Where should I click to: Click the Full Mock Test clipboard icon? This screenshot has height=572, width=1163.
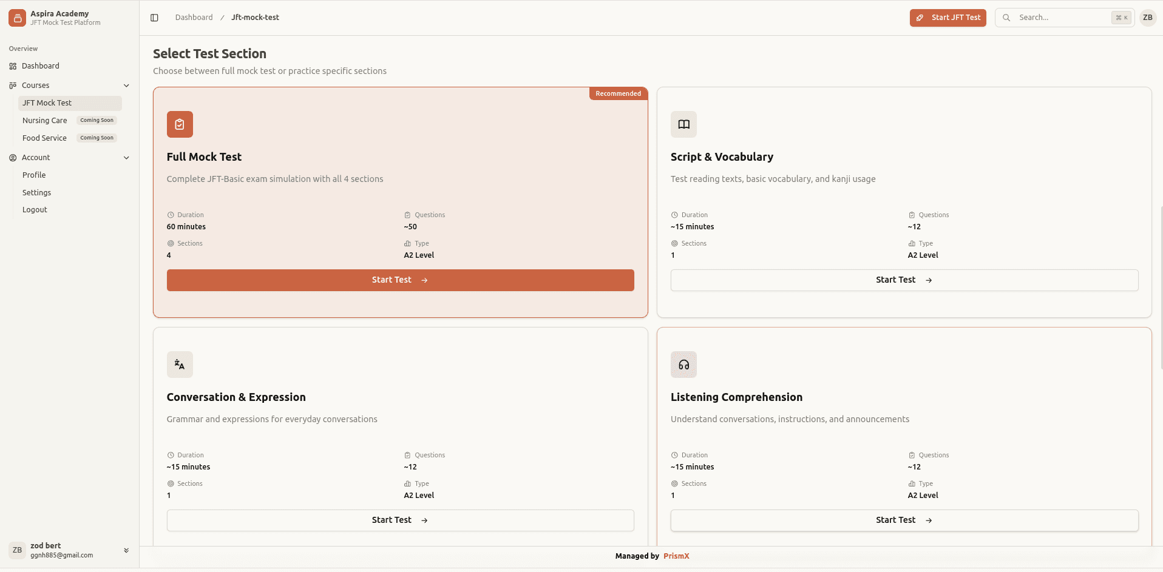(180, 124)
